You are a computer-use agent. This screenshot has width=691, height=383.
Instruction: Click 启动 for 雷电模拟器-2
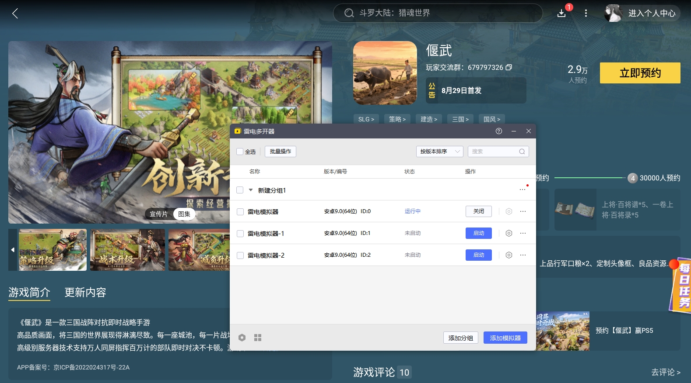[479, 255]
